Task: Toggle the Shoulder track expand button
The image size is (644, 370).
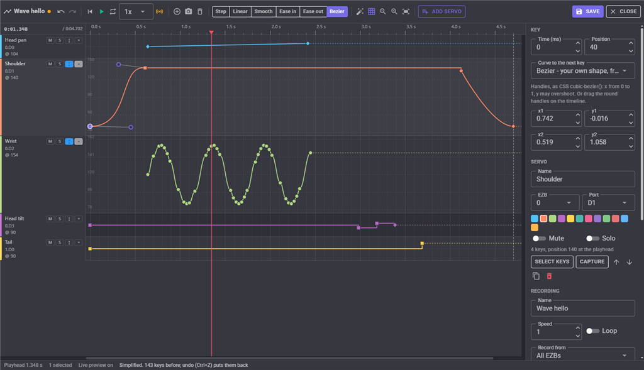Action: (69, 64)
